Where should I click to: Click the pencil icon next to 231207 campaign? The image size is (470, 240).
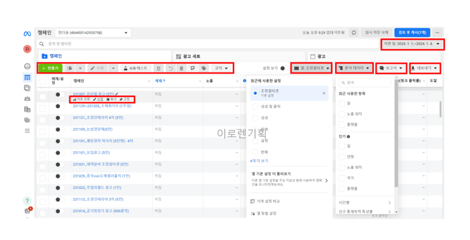point(117,94)
